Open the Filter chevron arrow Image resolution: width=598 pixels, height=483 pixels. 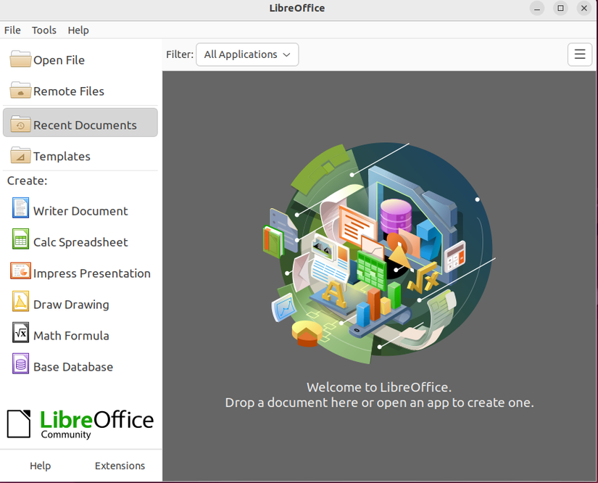pos(287,54)
